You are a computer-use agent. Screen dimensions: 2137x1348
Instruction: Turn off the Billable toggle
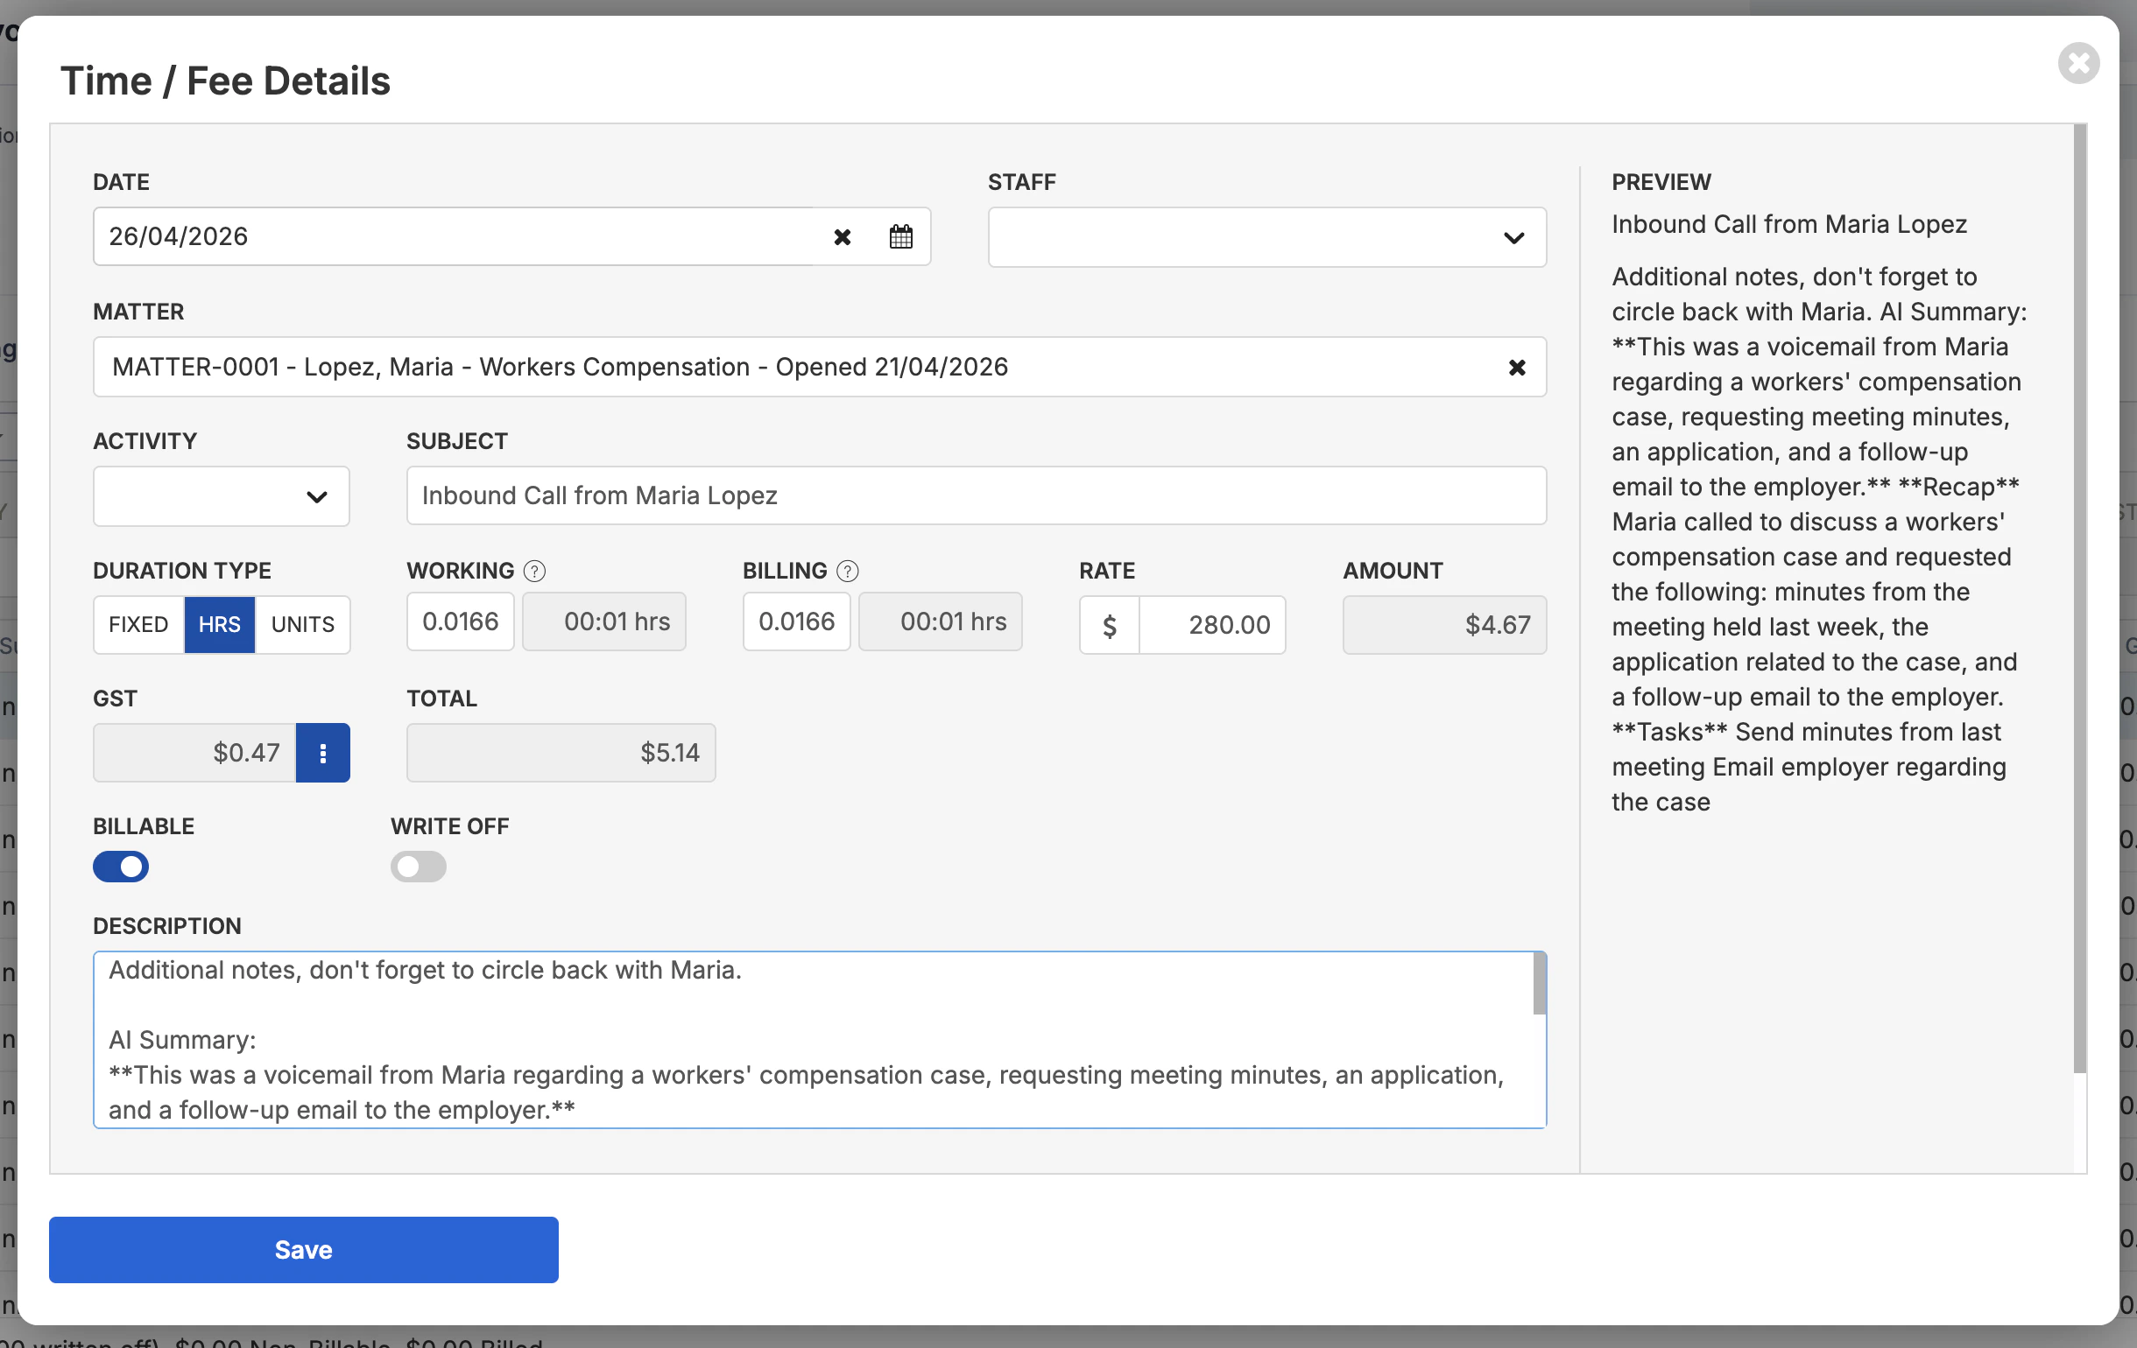121,866
